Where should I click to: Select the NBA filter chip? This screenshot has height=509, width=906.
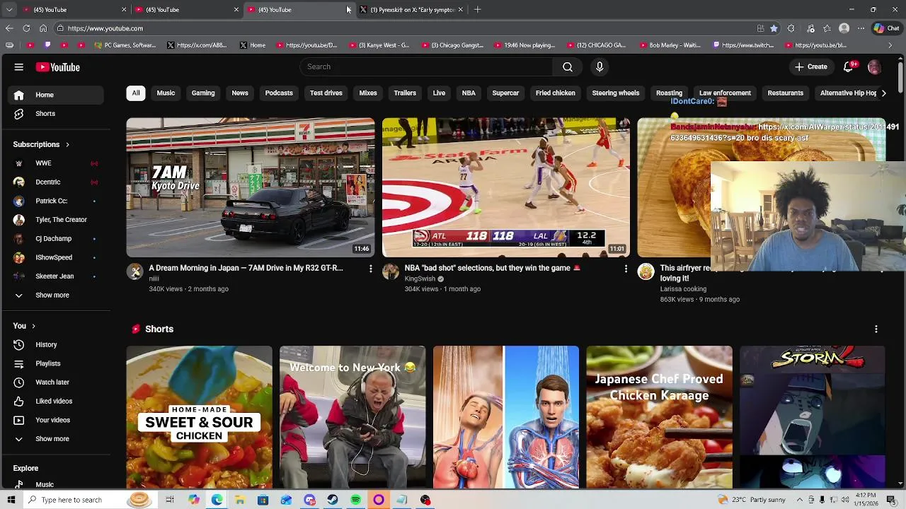(469, 93)
